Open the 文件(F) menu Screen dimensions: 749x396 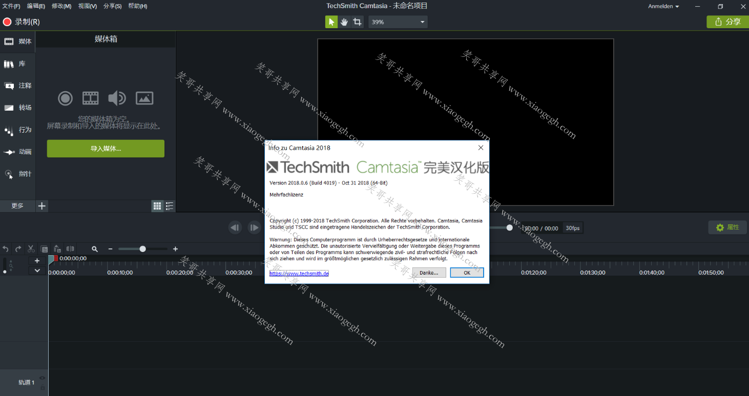[x=11, y=6]
